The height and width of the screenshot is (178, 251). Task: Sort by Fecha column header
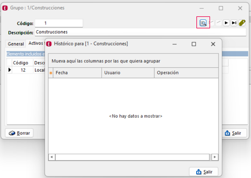tap(77, 73)
